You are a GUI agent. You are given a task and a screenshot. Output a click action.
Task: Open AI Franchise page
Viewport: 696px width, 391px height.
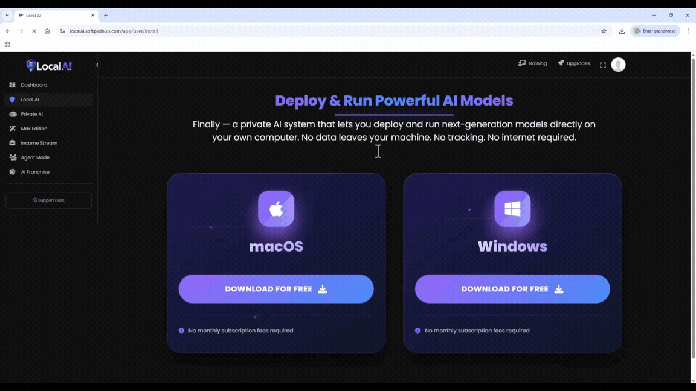(35, 172)
